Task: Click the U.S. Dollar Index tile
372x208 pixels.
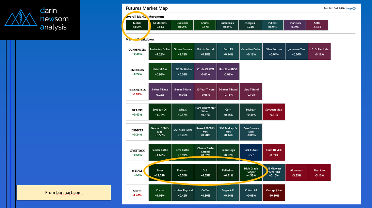Action: pos(319,52)
